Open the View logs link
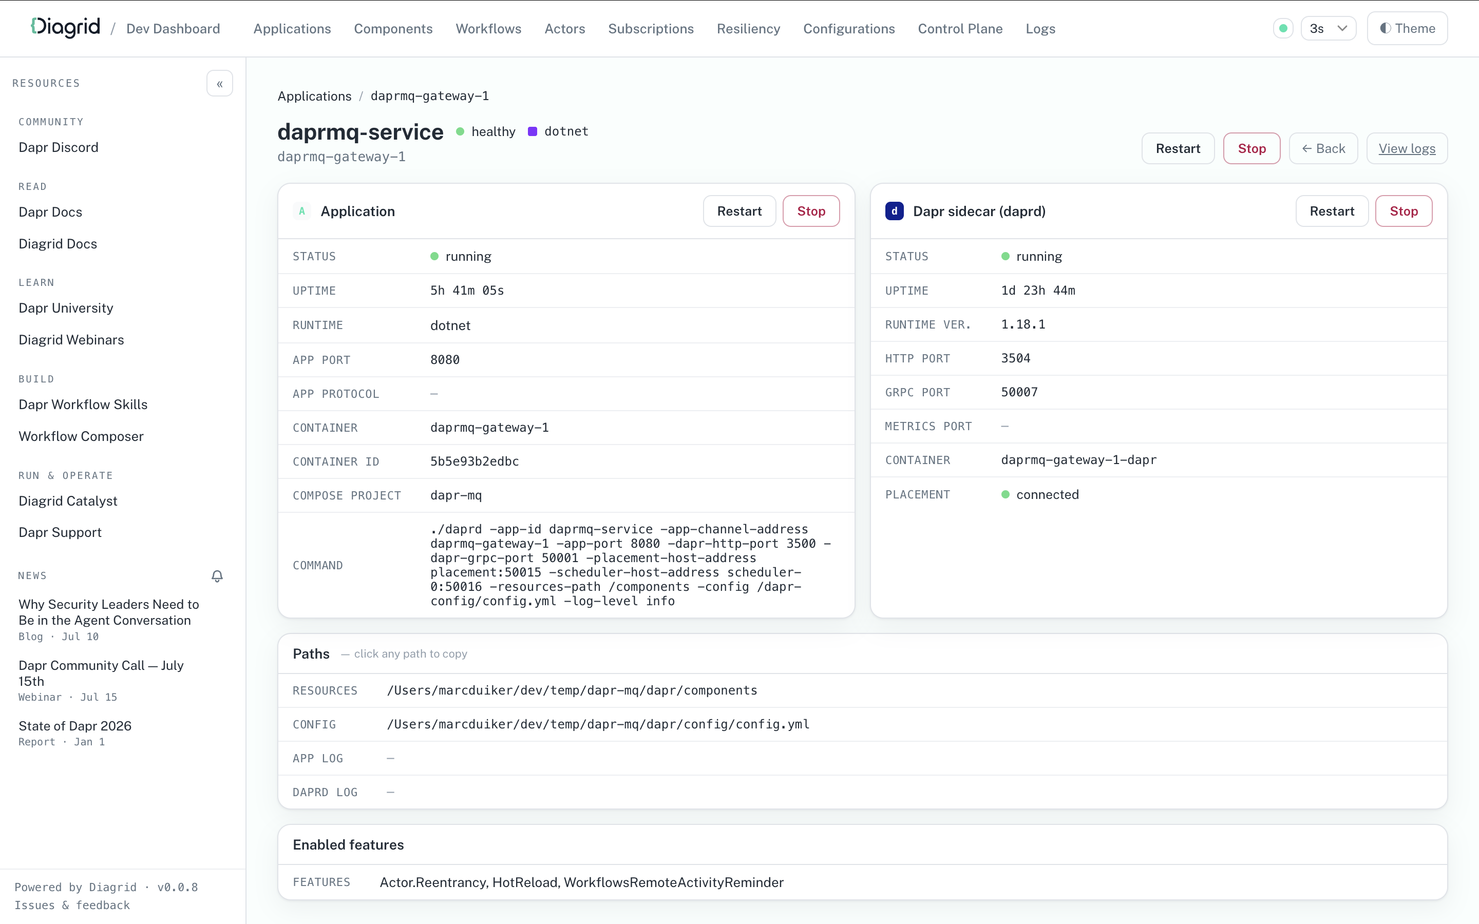 coord(1407,148)
